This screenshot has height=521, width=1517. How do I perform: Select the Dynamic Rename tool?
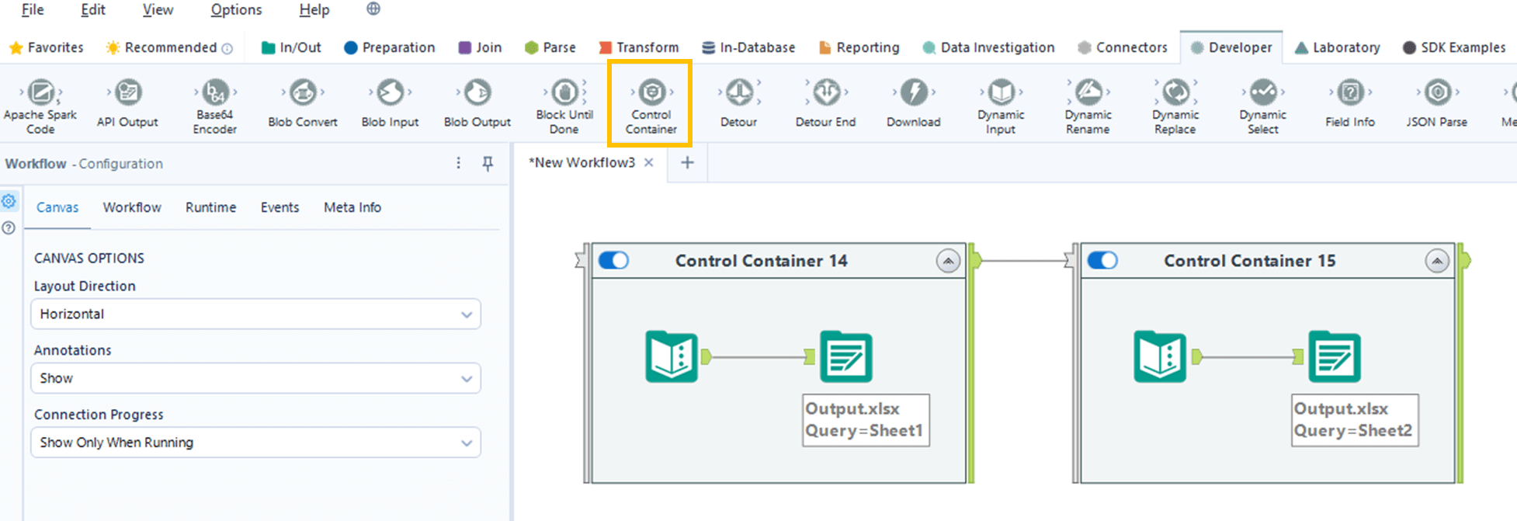click(1088, 106)
